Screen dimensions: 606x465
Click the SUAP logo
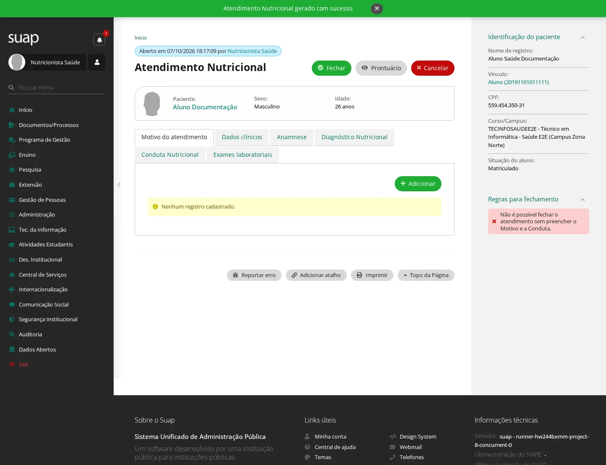pyautogui.click(x=24, y=39)
